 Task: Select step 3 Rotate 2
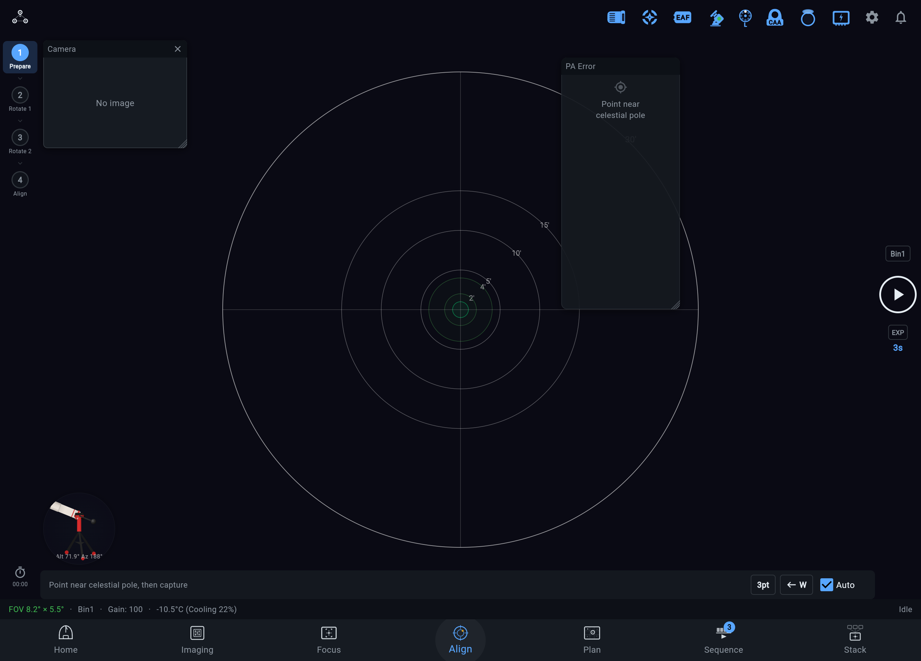pos(20,142)
